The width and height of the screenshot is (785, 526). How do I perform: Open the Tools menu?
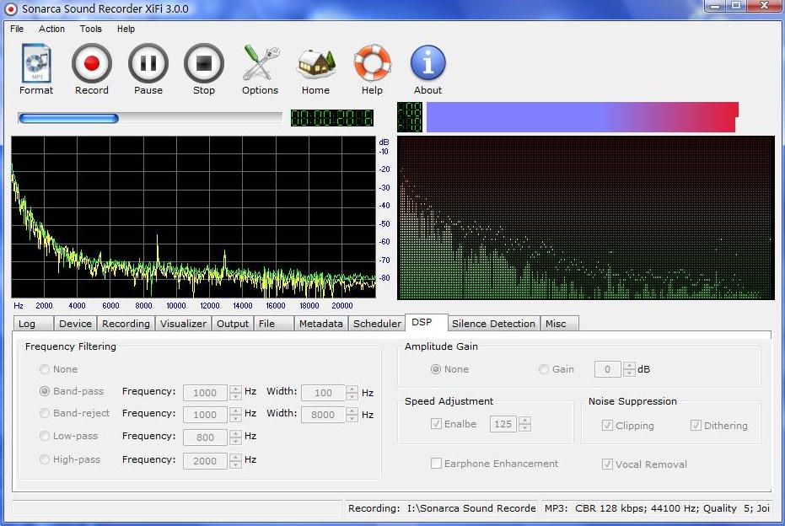[x=90, y=29]
